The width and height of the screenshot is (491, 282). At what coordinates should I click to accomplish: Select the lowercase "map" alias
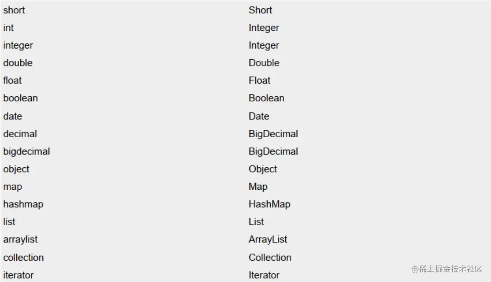pos(12,187)
